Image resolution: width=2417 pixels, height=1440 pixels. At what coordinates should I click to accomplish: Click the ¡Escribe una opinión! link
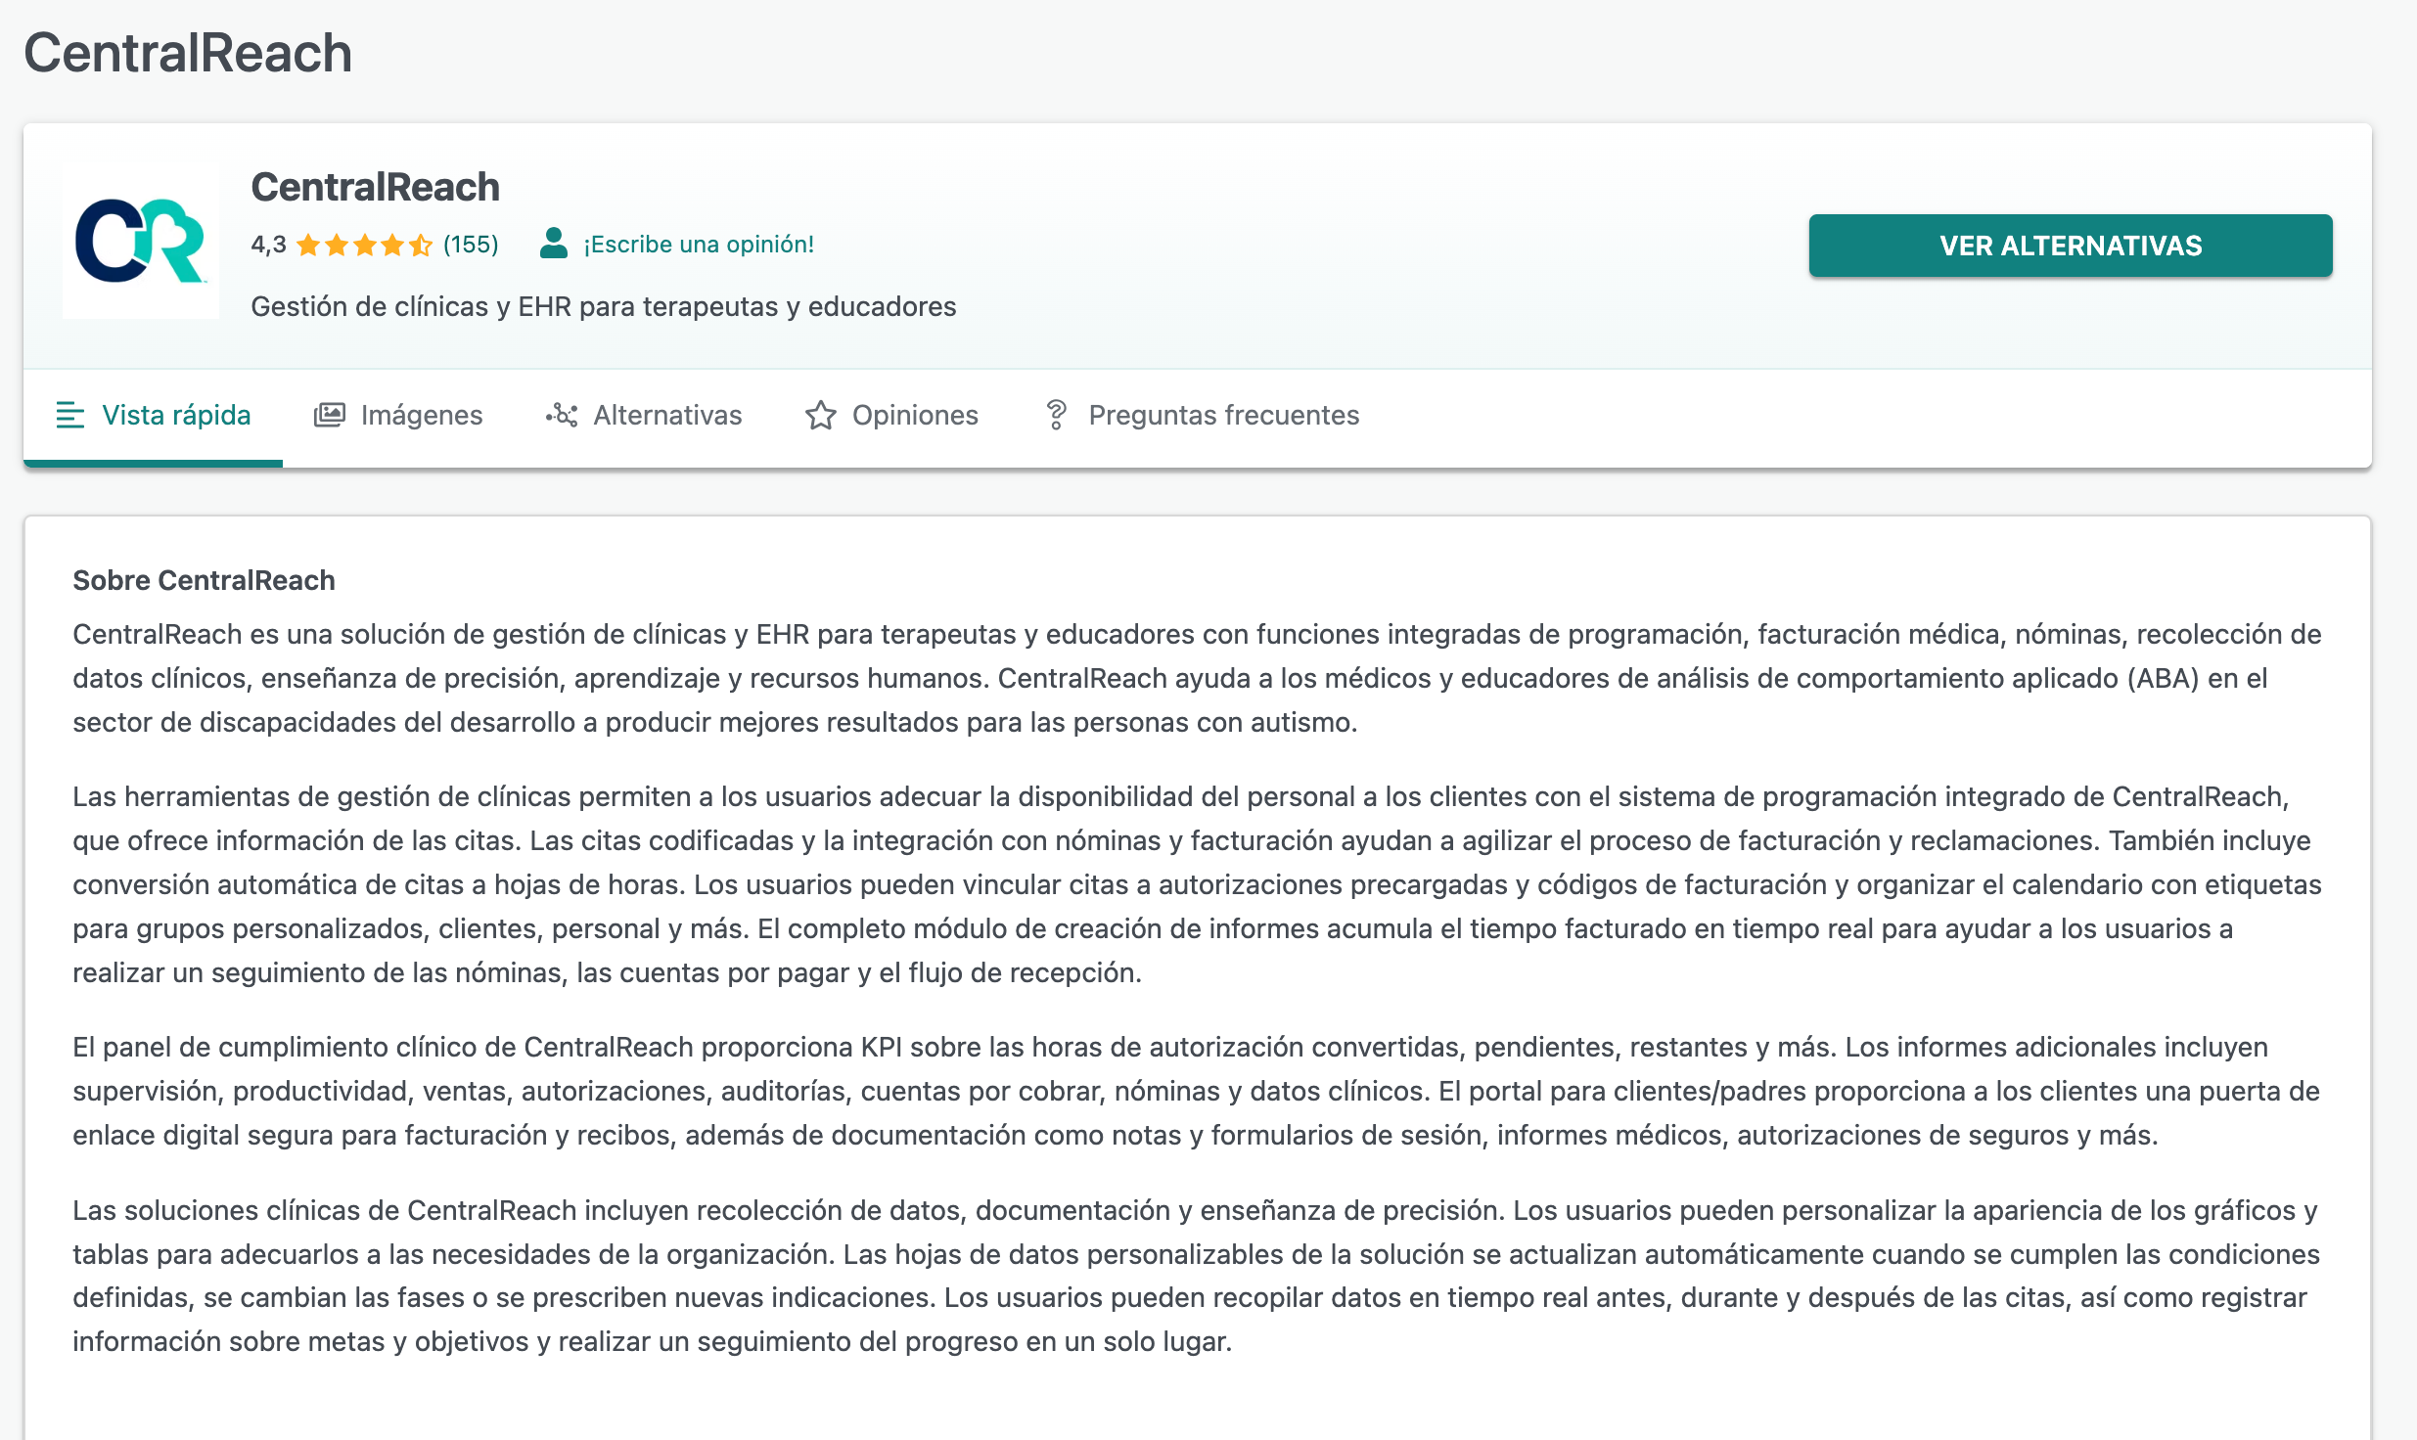699,245
